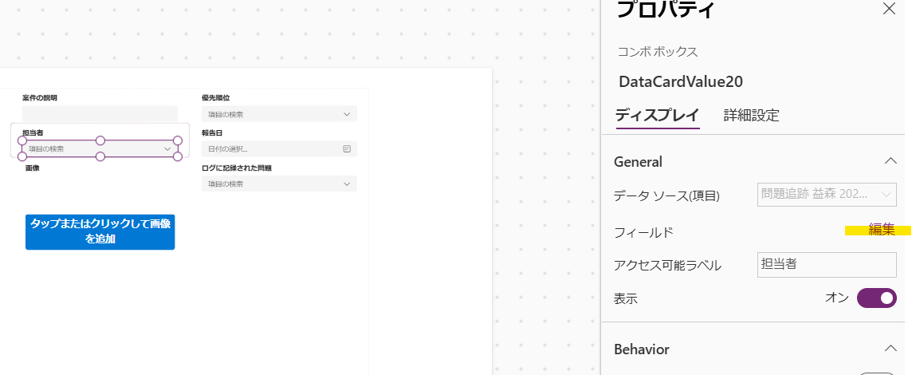This screenshot has height=375, width=912.
Task: Collapse the General section
Action: click(x=890, y=161)
